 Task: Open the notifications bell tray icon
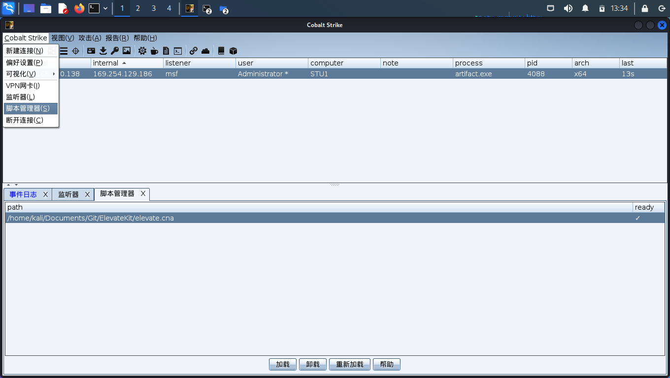[585, 8]
